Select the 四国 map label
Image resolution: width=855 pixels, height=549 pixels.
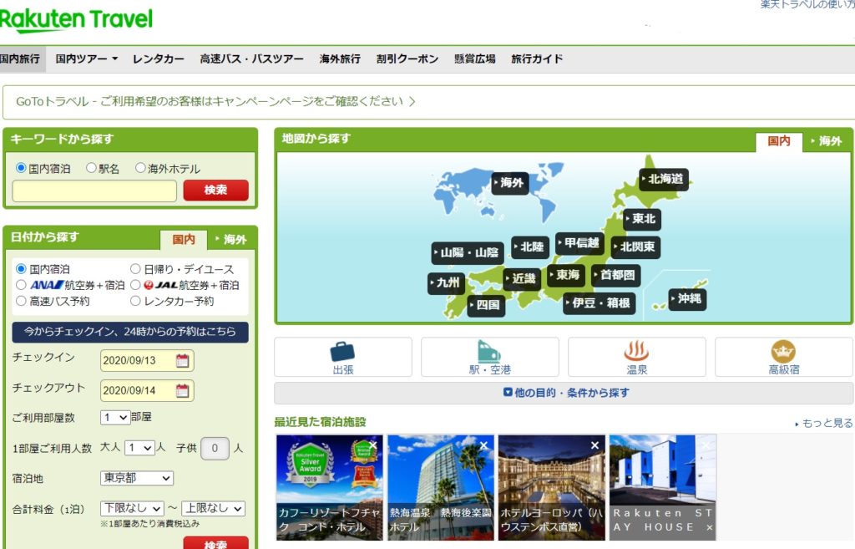487,304
